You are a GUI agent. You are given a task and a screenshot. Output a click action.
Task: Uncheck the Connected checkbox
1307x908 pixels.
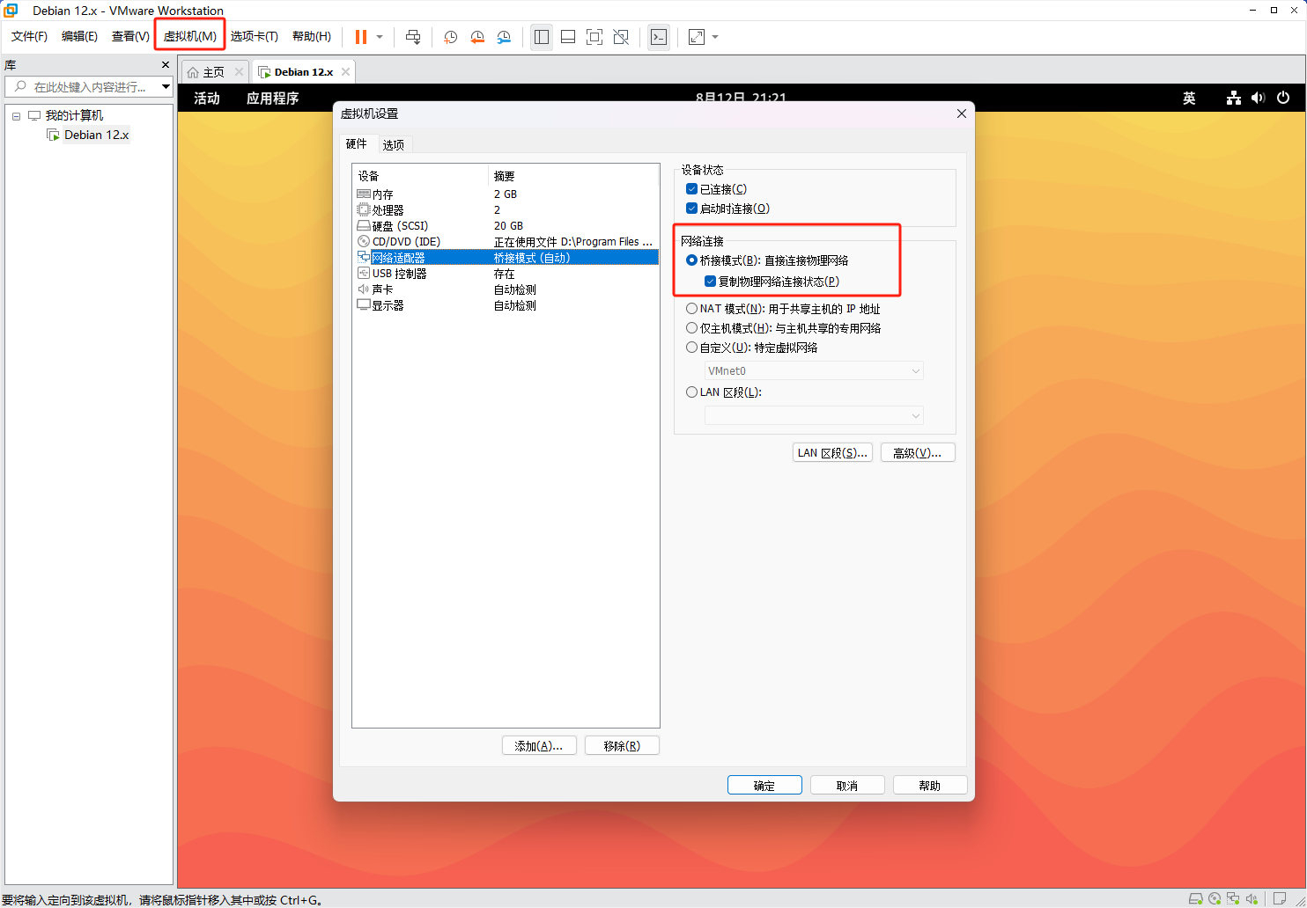[x=692, y=189]
